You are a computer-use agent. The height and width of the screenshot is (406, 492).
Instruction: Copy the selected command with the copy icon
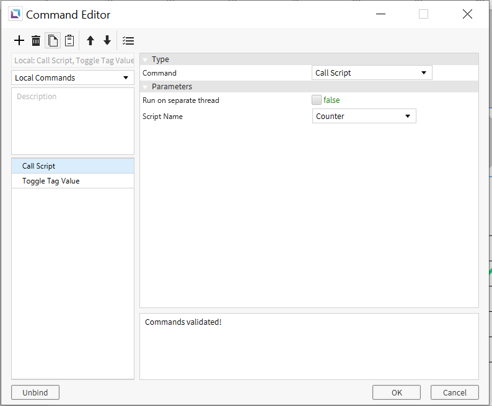[53, 40]
